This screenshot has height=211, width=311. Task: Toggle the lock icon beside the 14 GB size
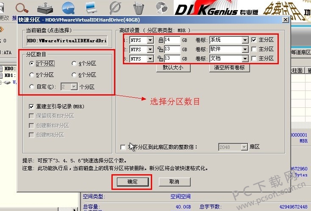coord(161,40)
